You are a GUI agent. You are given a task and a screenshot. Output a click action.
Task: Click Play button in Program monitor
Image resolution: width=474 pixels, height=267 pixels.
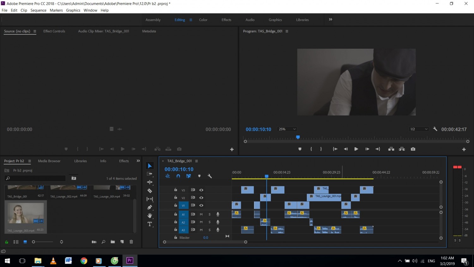point(356,149)
